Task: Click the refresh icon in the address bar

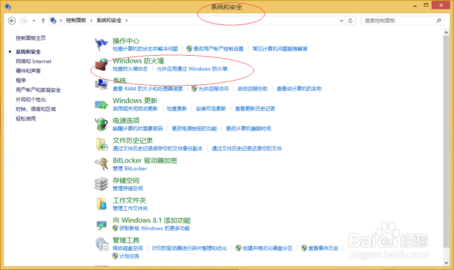Action: (350, 20)
